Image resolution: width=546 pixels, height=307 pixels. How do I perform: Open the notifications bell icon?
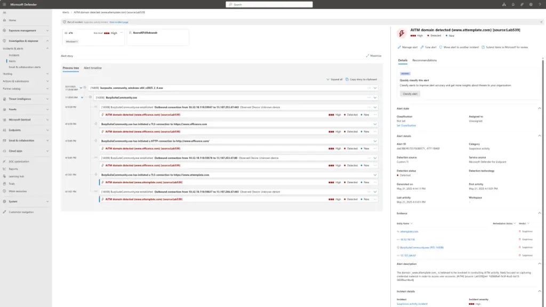pyautogui.click(x=513, y=4)
